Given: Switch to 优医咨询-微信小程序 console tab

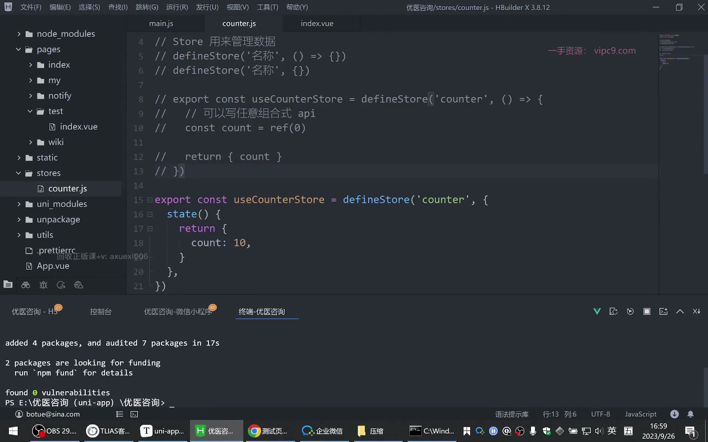Looking at the screenshot, I should 178,312.
